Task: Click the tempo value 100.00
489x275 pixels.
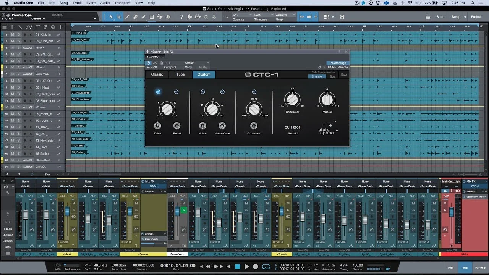Action: pyautogui.click(x=358, y=265)
